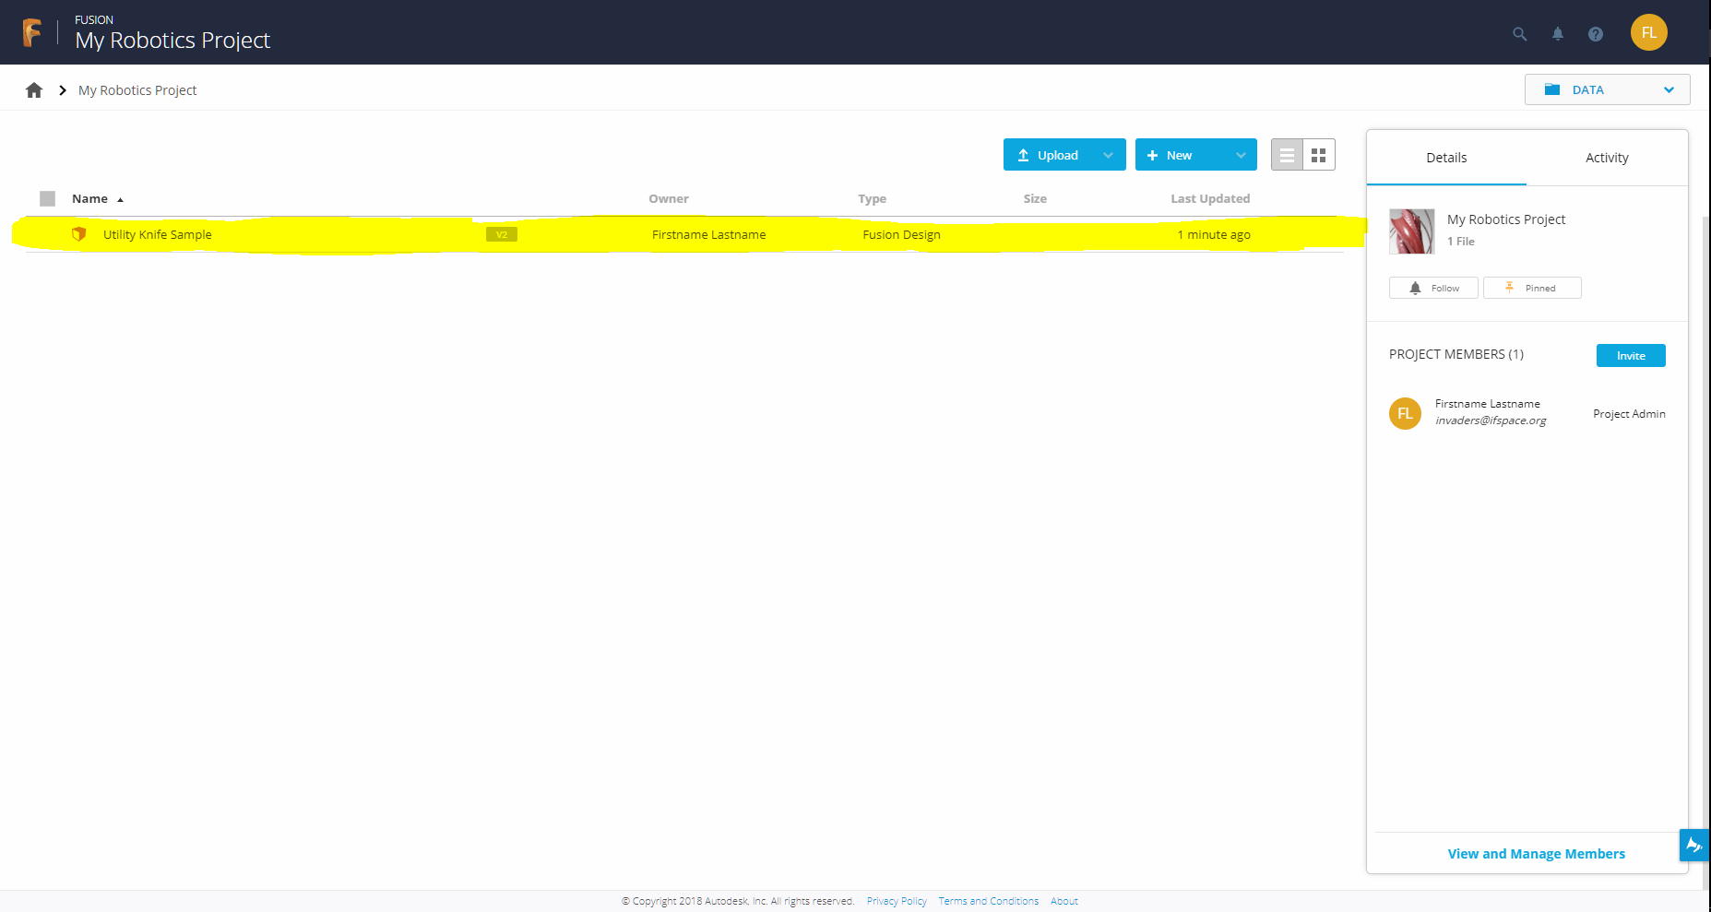
Task: Switch to list view layout
Action: tap(1287, 156)
